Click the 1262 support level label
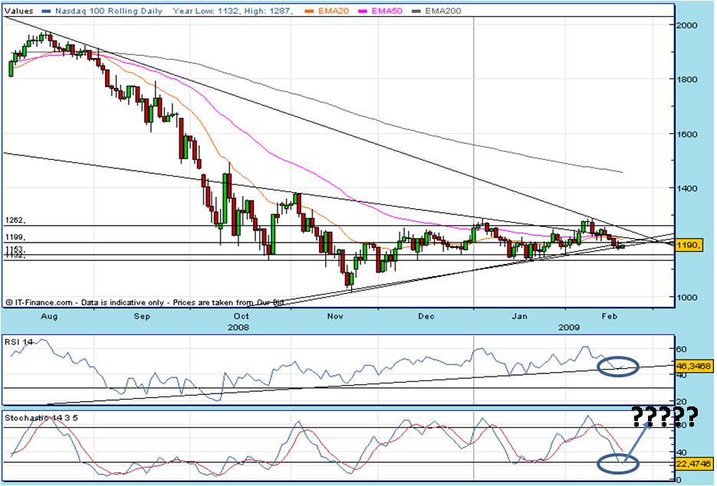Viewport: 717px width, 486px height. click(15, 220)
